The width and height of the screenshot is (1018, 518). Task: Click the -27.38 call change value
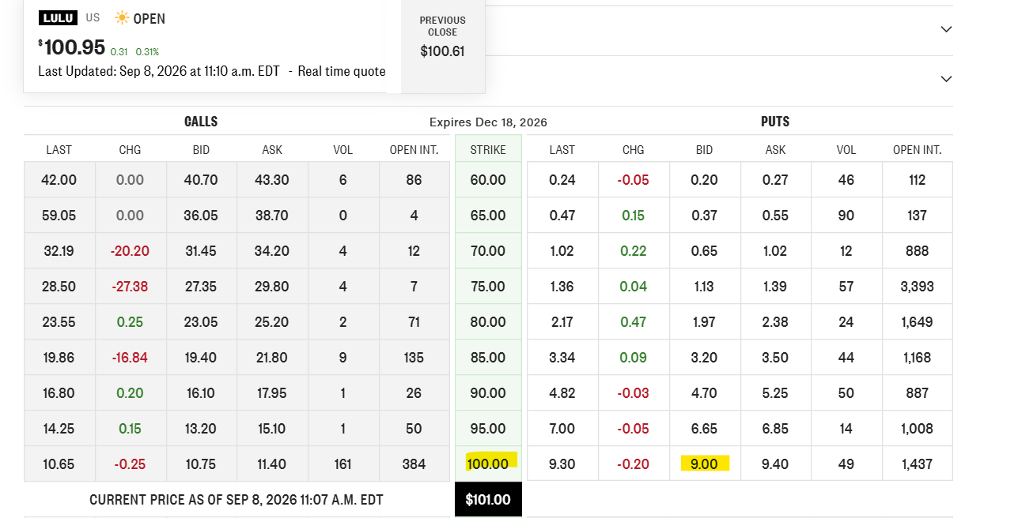point(130,287)
